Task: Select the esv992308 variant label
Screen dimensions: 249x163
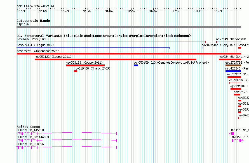Action: 239,80
